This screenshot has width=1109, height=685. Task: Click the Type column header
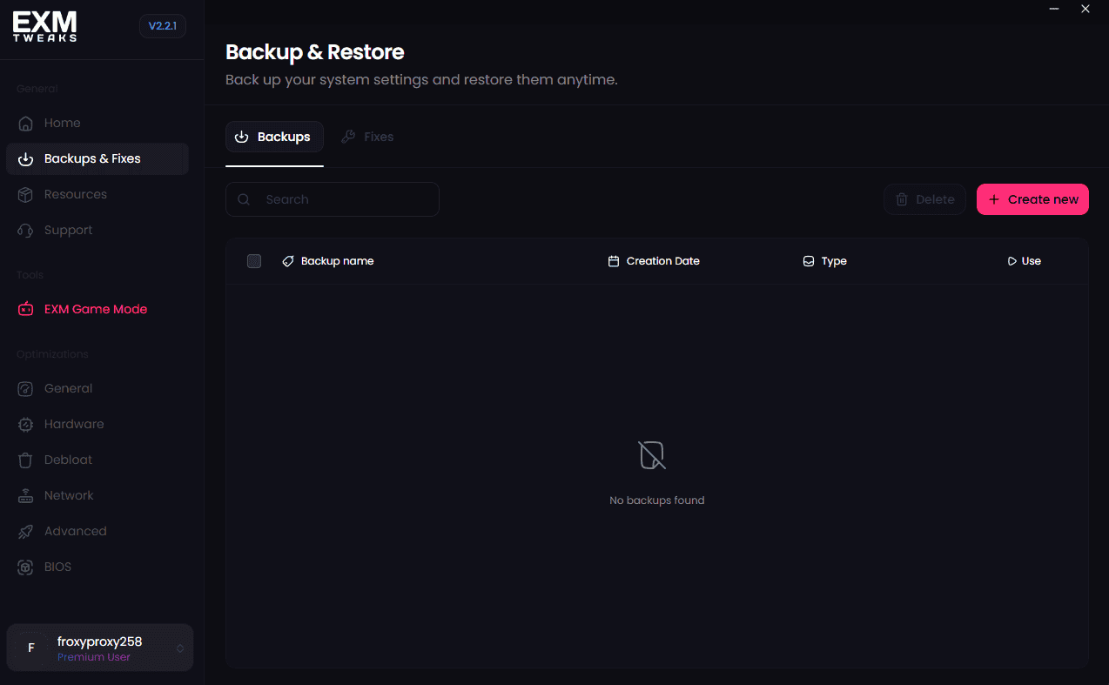click(824, 261)
